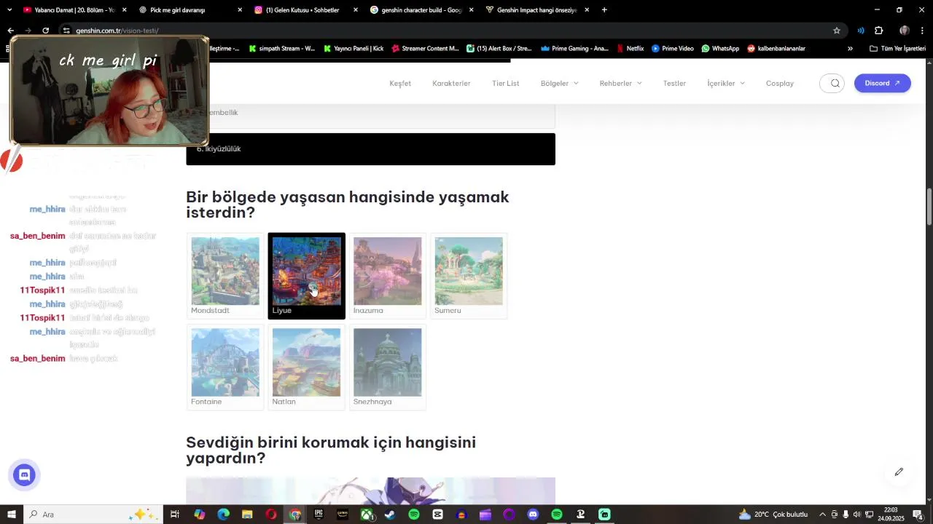The height and width of the screenshot is (524, 933).
Task: Reload the current page
Action: [x=45, y=31]
